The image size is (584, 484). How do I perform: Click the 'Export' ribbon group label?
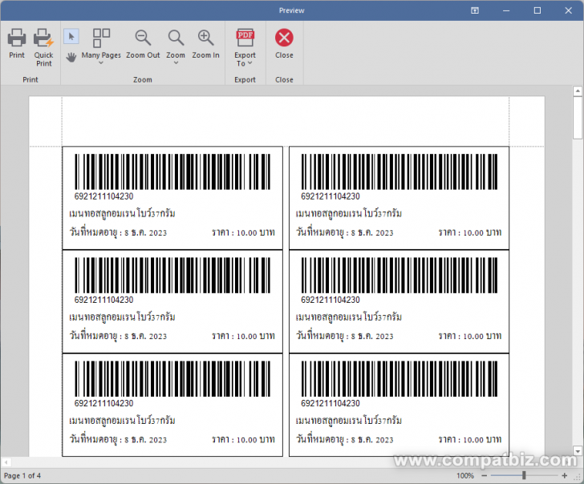point(245,79)
